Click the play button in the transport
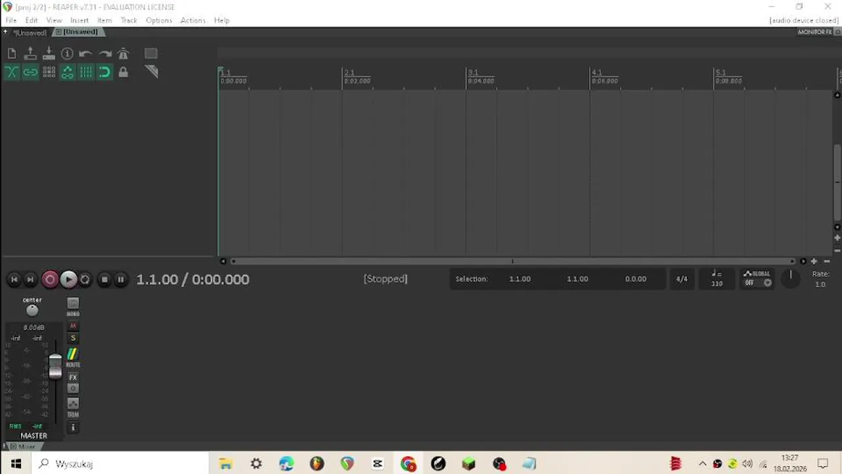842x474 pixels. click(x=68, y=280)
